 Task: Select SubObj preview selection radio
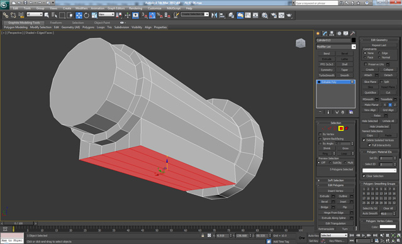pos(330,162)
